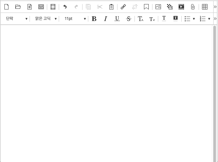Open the 맑은 고딕 font dropdown
This screenshot has width=218, height=162.
(x=46, y=19)
